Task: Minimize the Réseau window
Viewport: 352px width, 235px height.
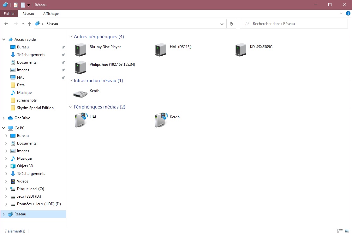Action: [x=316, y=5]
